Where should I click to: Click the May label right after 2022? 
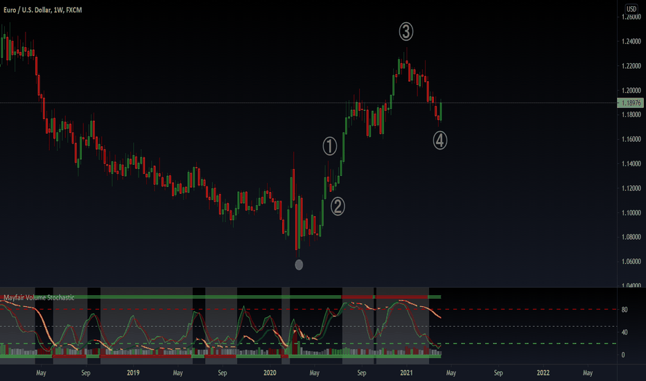(x=588, y=373)
